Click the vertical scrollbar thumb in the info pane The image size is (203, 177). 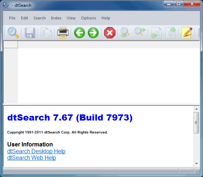coord(197,123)
